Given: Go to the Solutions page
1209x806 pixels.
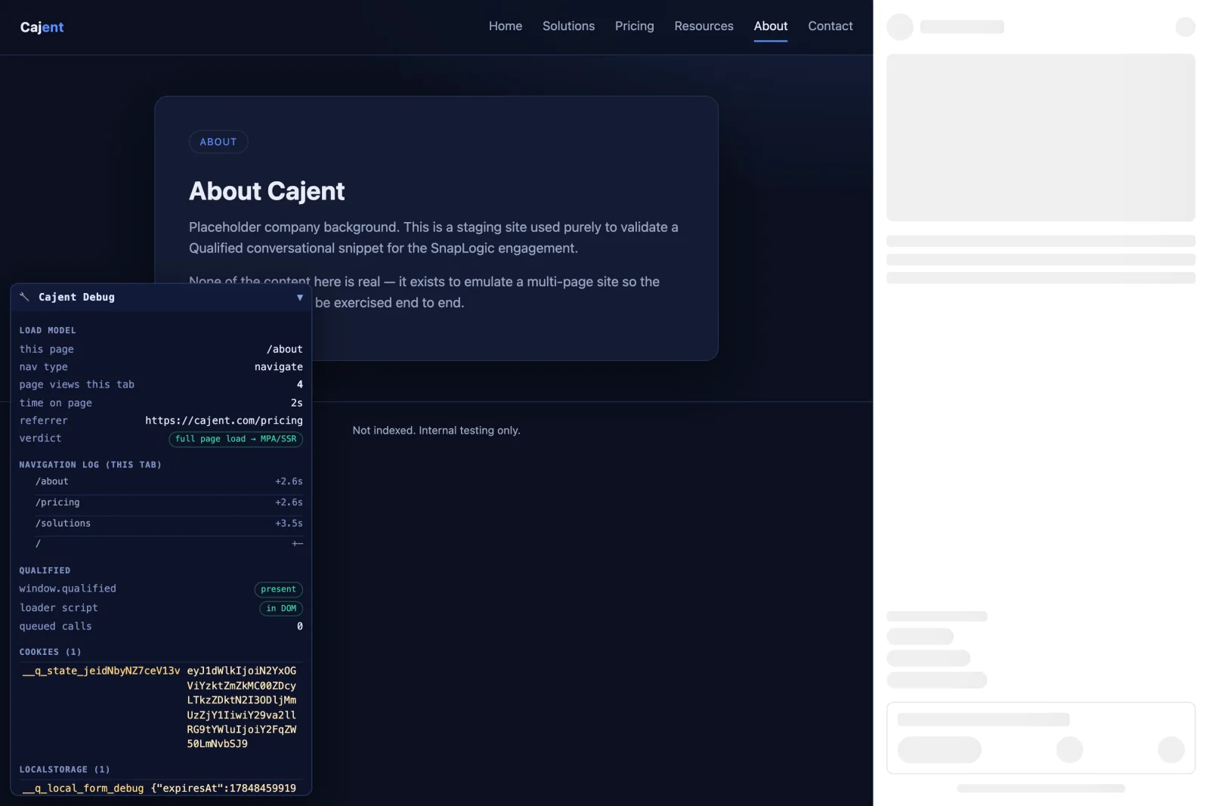Looking at the screenshot, I should point(568,26).
